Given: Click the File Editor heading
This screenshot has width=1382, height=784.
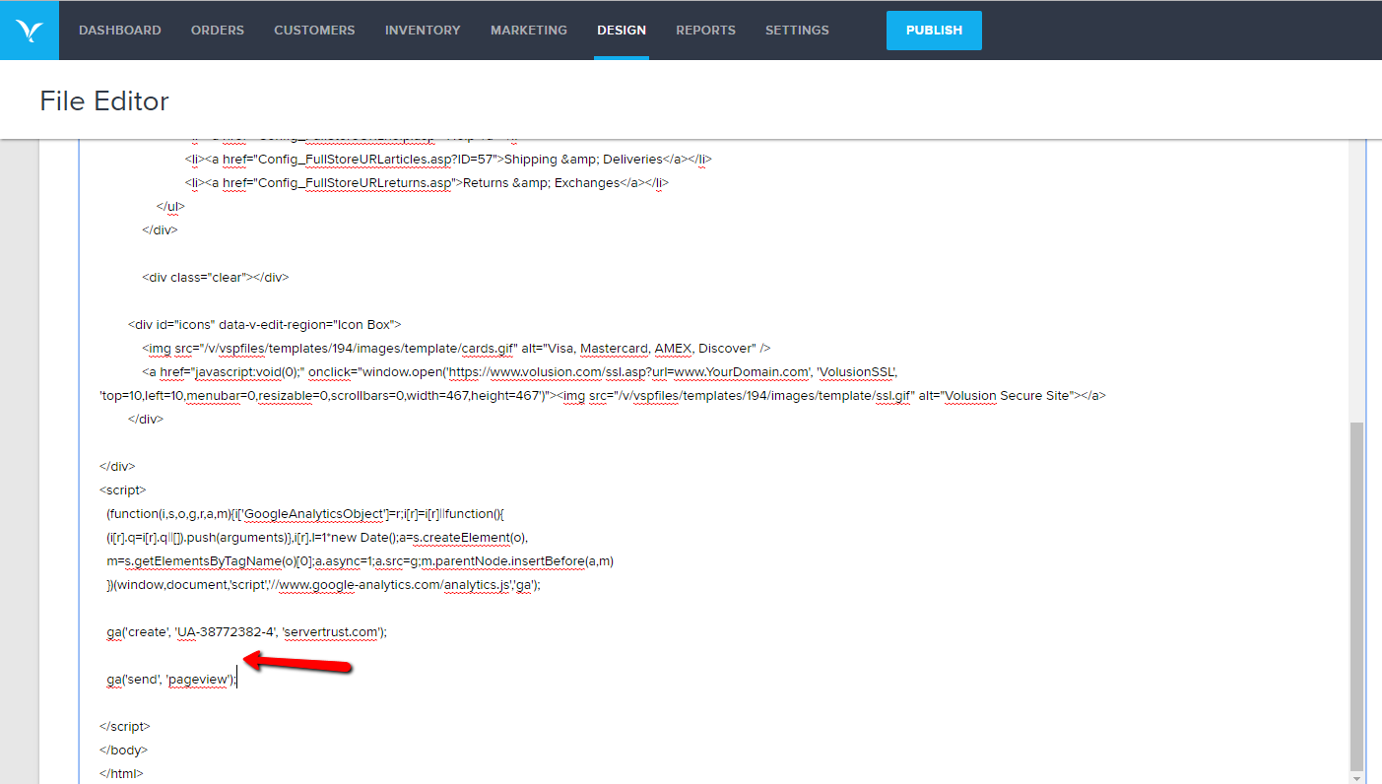Looking at the screenshot, I should [x=104, y=101].
